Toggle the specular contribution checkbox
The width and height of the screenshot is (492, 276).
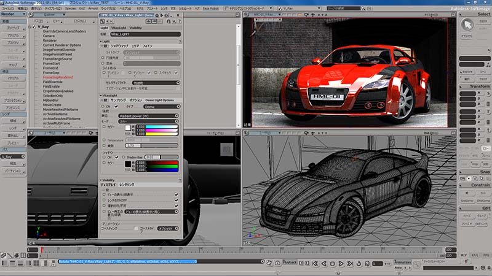tap(176, 72)
